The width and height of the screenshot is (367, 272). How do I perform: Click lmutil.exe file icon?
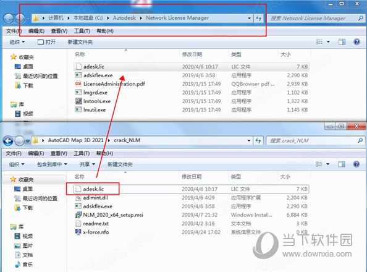[x=78, y=109]
